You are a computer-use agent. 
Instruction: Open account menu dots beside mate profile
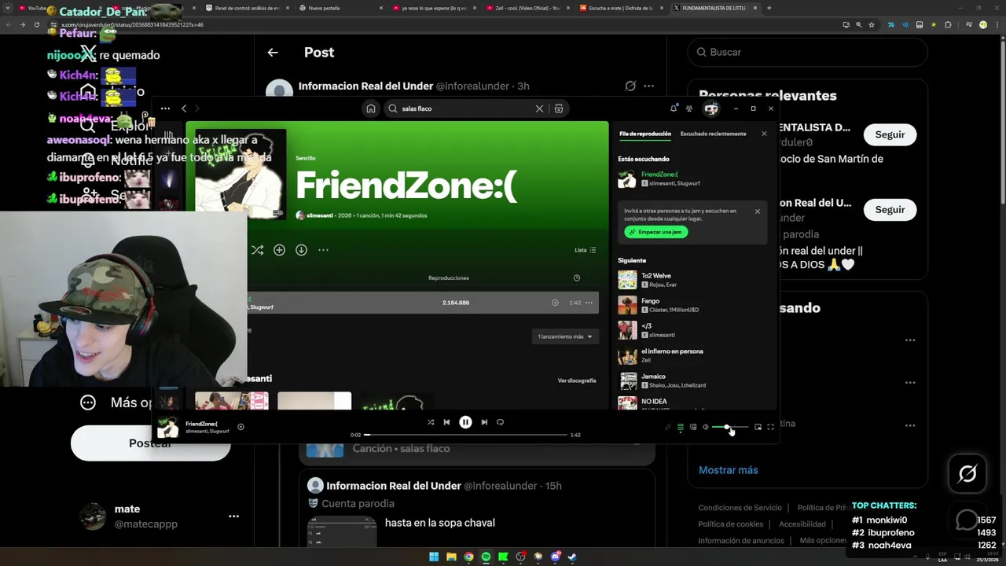coord(233,516)
